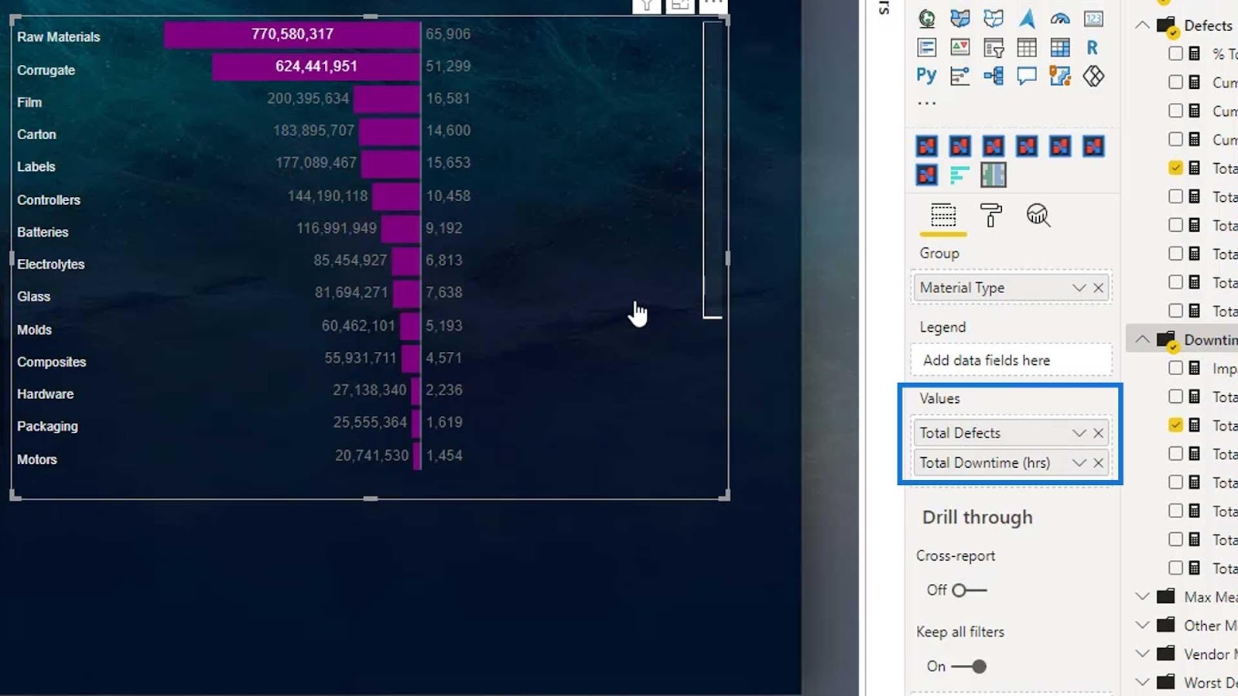Collapse the Downtime folder
The image size is (1238, 696).
click(1142, 339)
